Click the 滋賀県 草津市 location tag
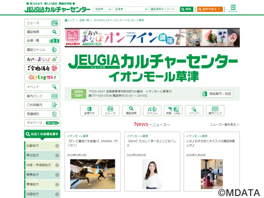This screenshot has width=264, height=198. coord(79,94)
